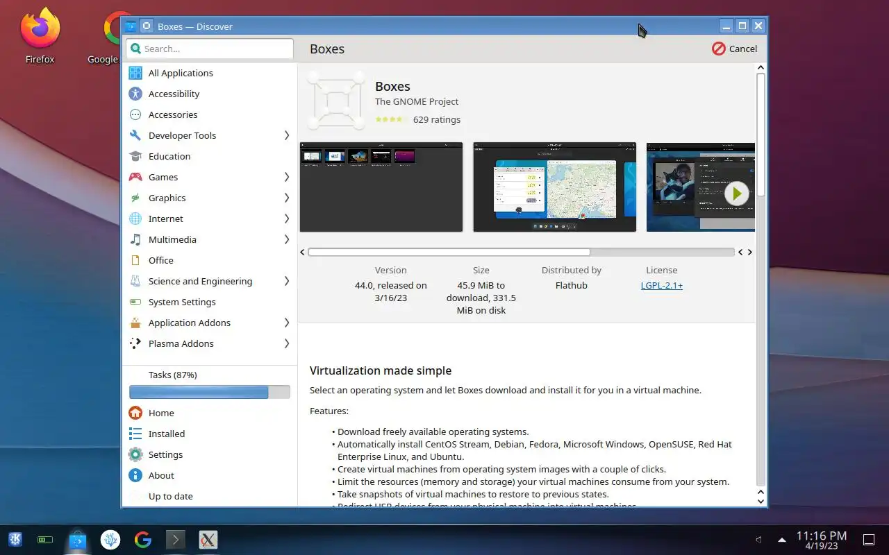Expand Developer Tools subcategories
The width and height of the screenshot is (889, 555).
(286, 135)
